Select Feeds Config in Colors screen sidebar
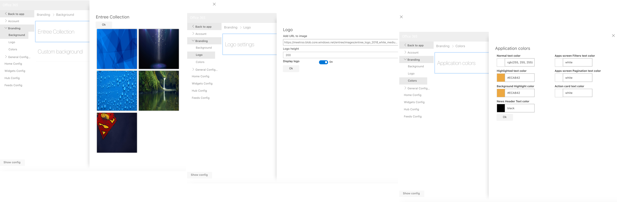 click(413, 116)
